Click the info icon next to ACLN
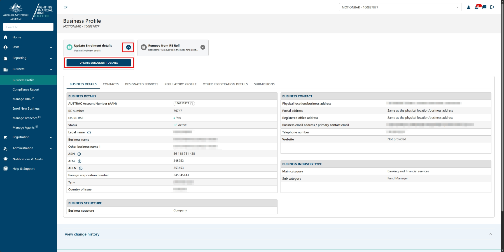504x252 pixels. tap(81, 168)
